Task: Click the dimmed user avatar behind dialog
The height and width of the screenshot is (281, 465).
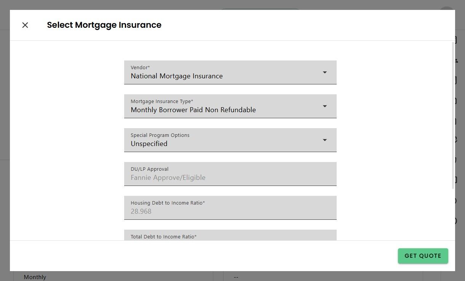Action: [x=446, y=8]
